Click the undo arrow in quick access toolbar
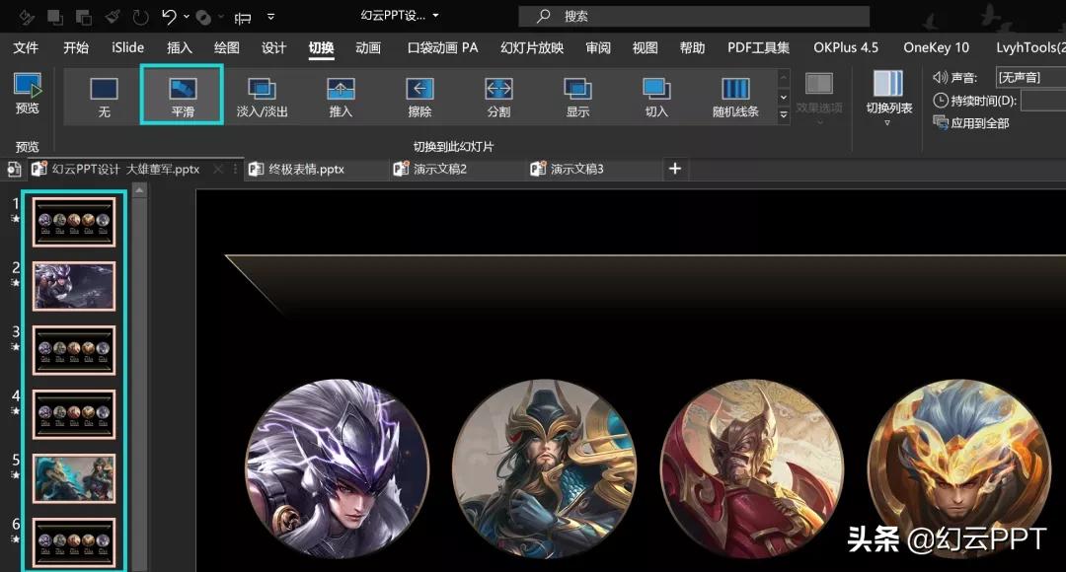 [x=169, y=17]
